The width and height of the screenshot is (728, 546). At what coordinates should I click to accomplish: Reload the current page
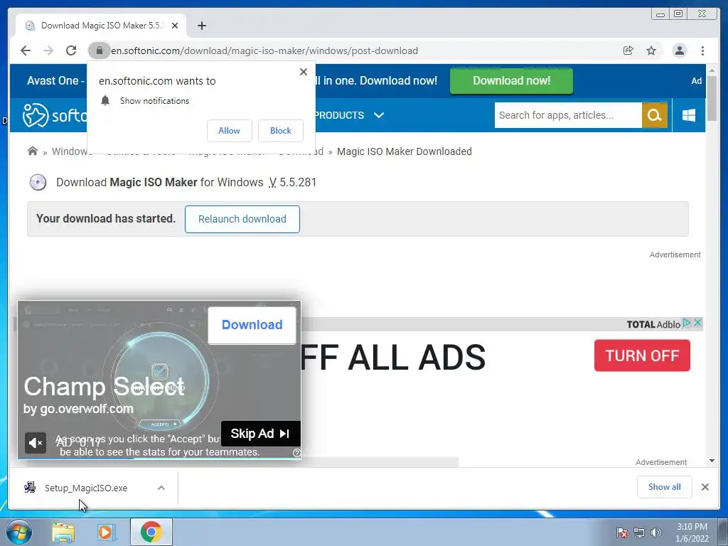[x=71, y=50]
